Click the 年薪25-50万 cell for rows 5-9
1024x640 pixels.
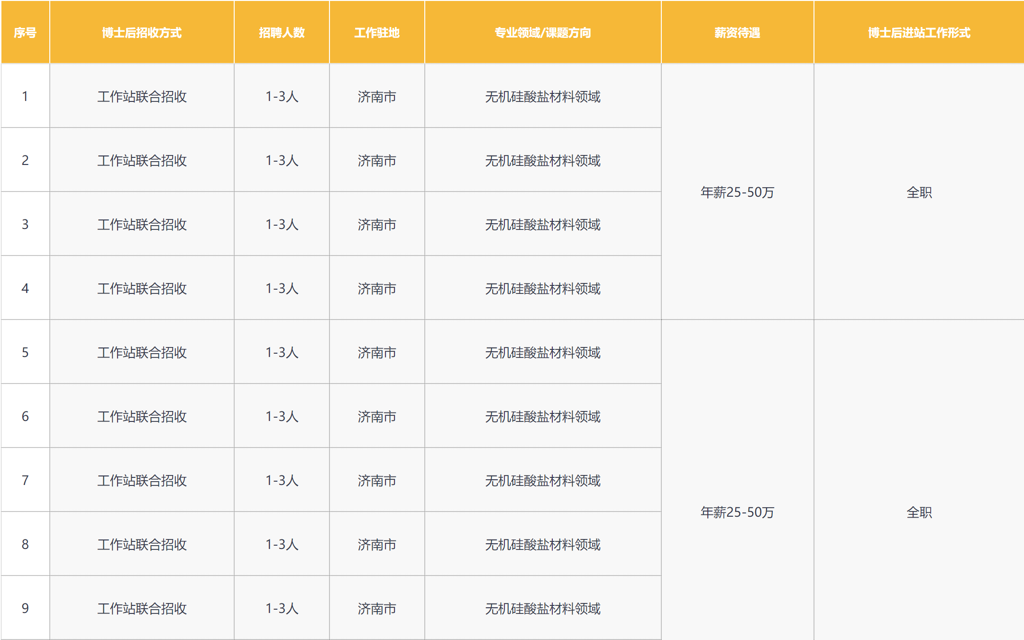(x=737, y=512)
